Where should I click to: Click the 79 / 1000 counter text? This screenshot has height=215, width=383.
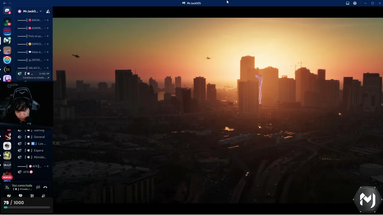14,202
